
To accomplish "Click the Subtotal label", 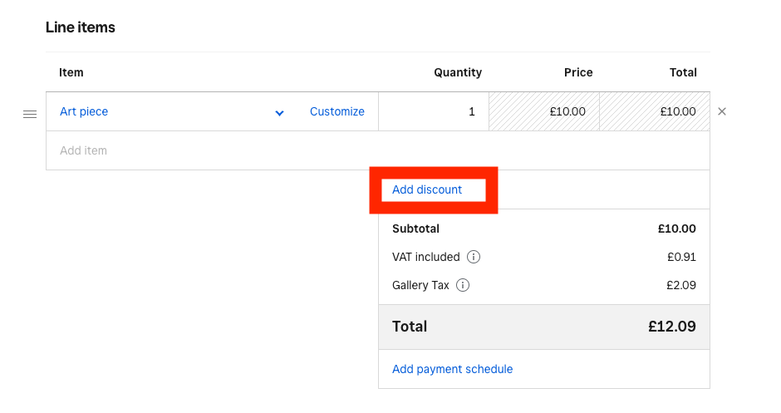I will (x=415, y=229).
